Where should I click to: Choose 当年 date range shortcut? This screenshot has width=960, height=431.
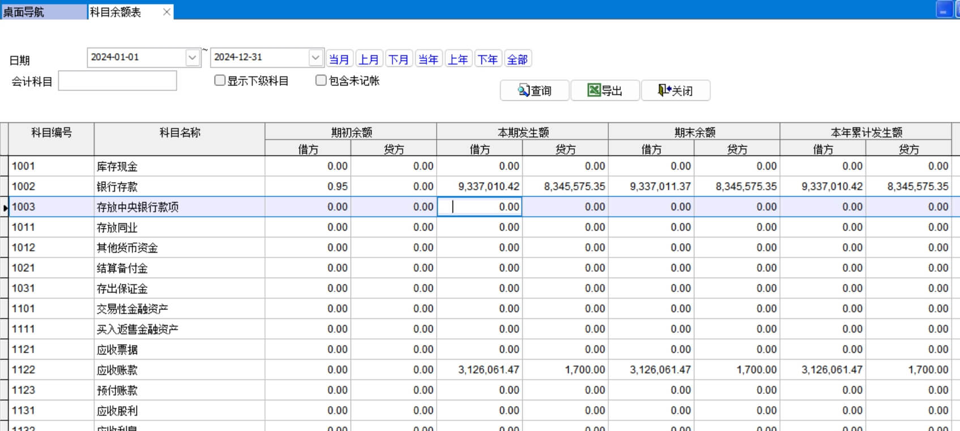[428, 59]
